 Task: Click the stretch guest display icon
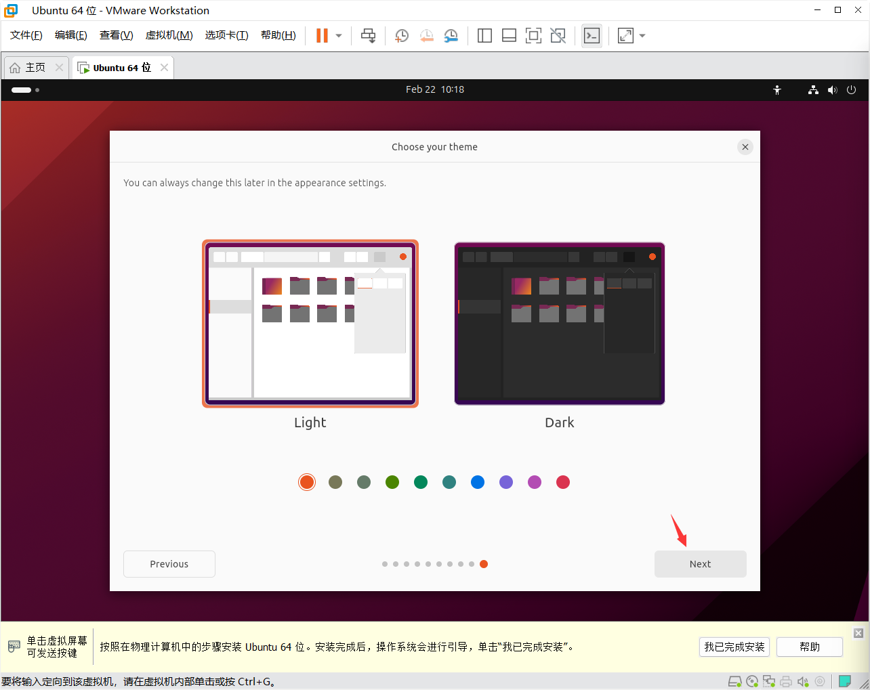point(625,36)
